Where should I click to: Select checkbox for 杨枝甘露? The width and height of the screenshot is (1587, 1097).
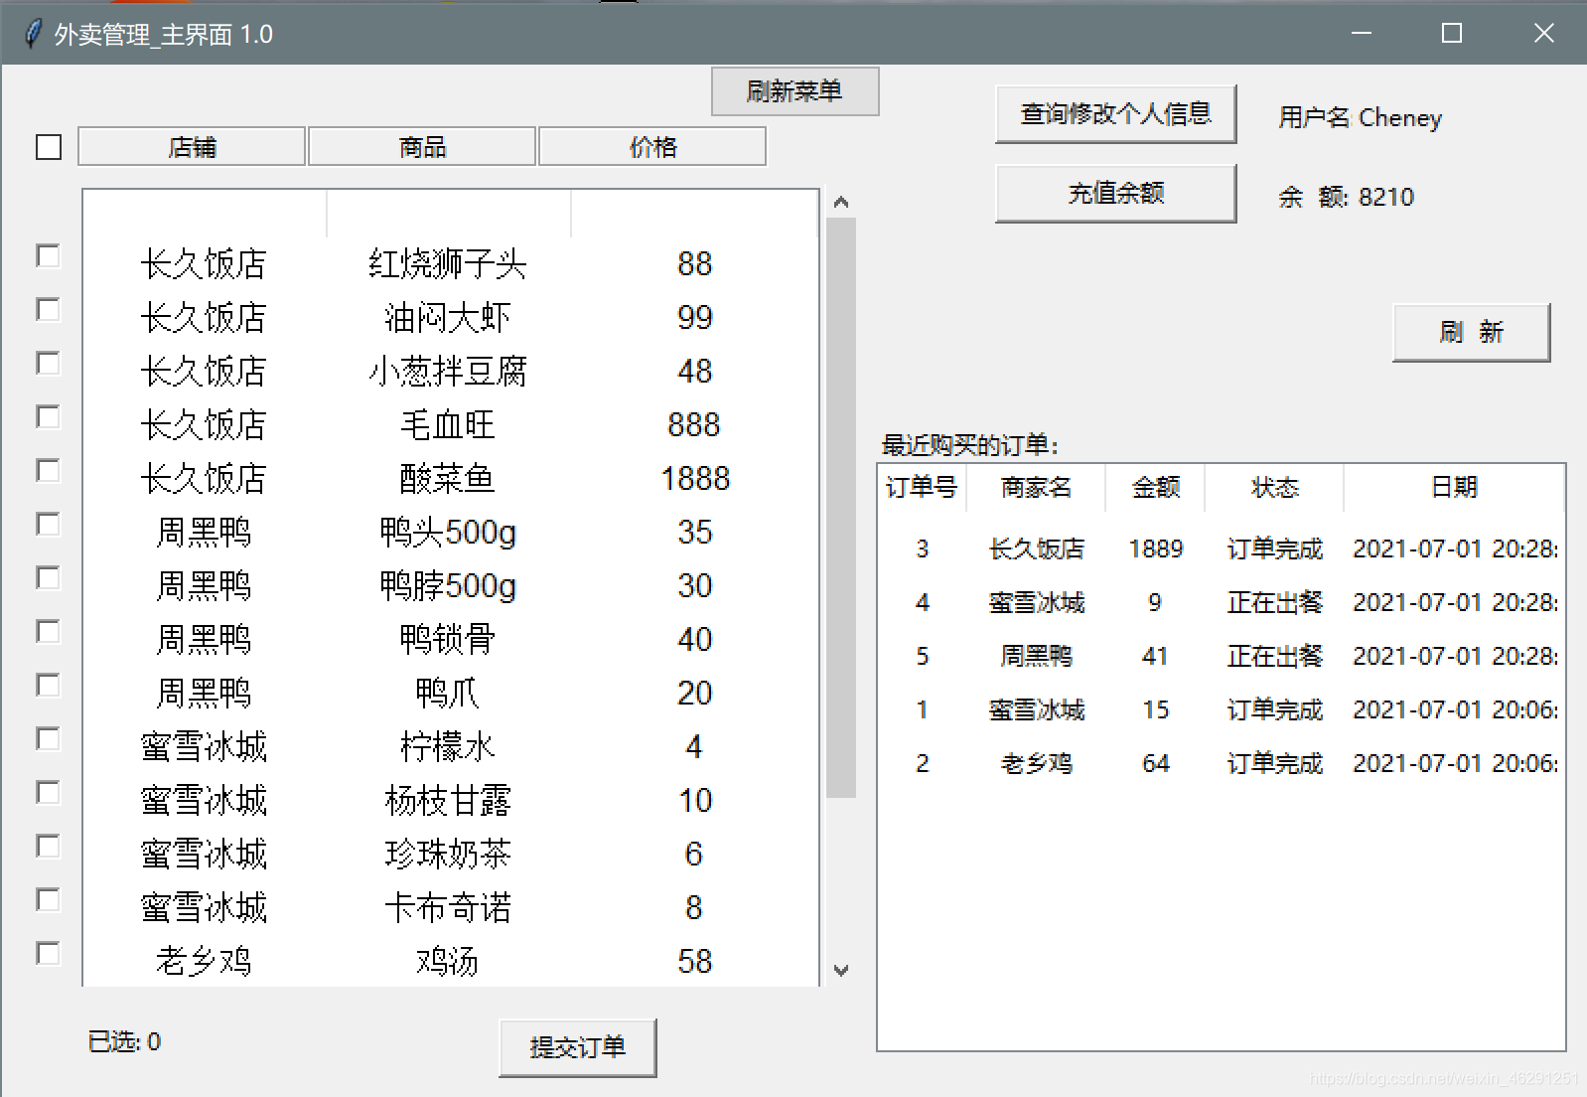(x=48, y=793)
